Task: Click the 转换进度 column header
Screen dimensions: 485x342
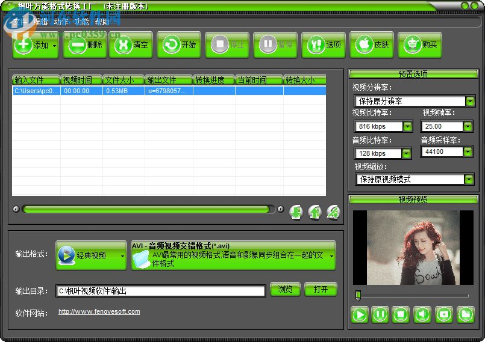Action: tap(214, 80)
